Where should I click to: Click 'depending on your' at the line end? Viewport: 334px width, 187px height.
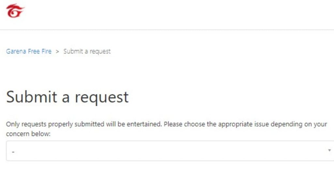point(299,124)
